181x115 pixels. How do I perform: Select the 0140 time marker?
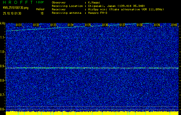[x=174, y=25]
